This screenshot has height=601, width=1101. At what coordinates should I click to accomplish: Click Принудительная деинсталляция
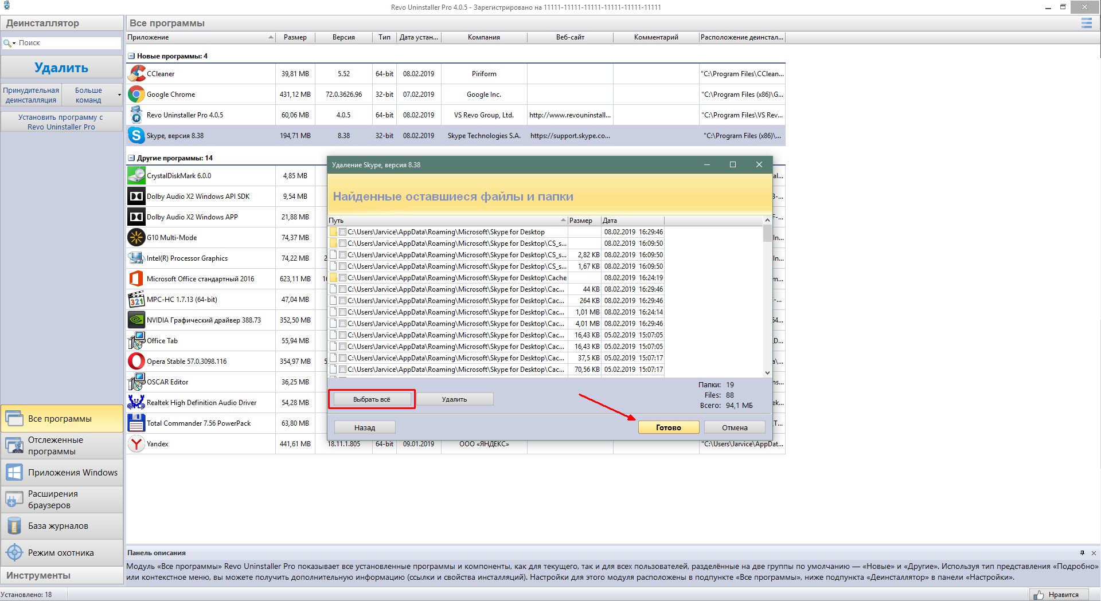click(x=31, y=95)
